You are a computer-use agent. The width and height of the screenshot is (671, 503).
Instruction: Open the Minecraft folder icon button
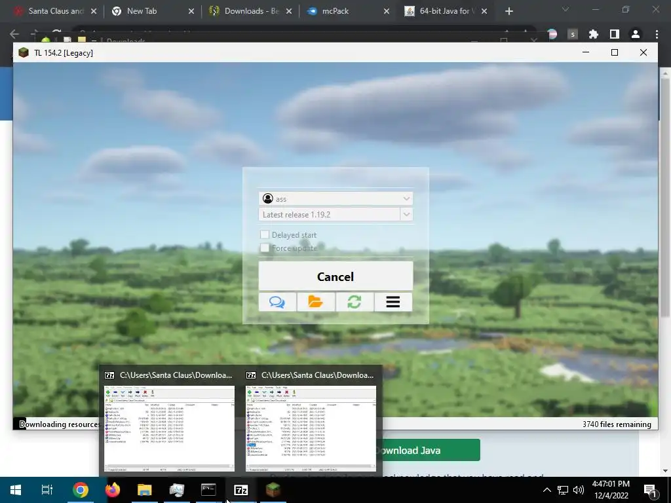pos(316,302)
